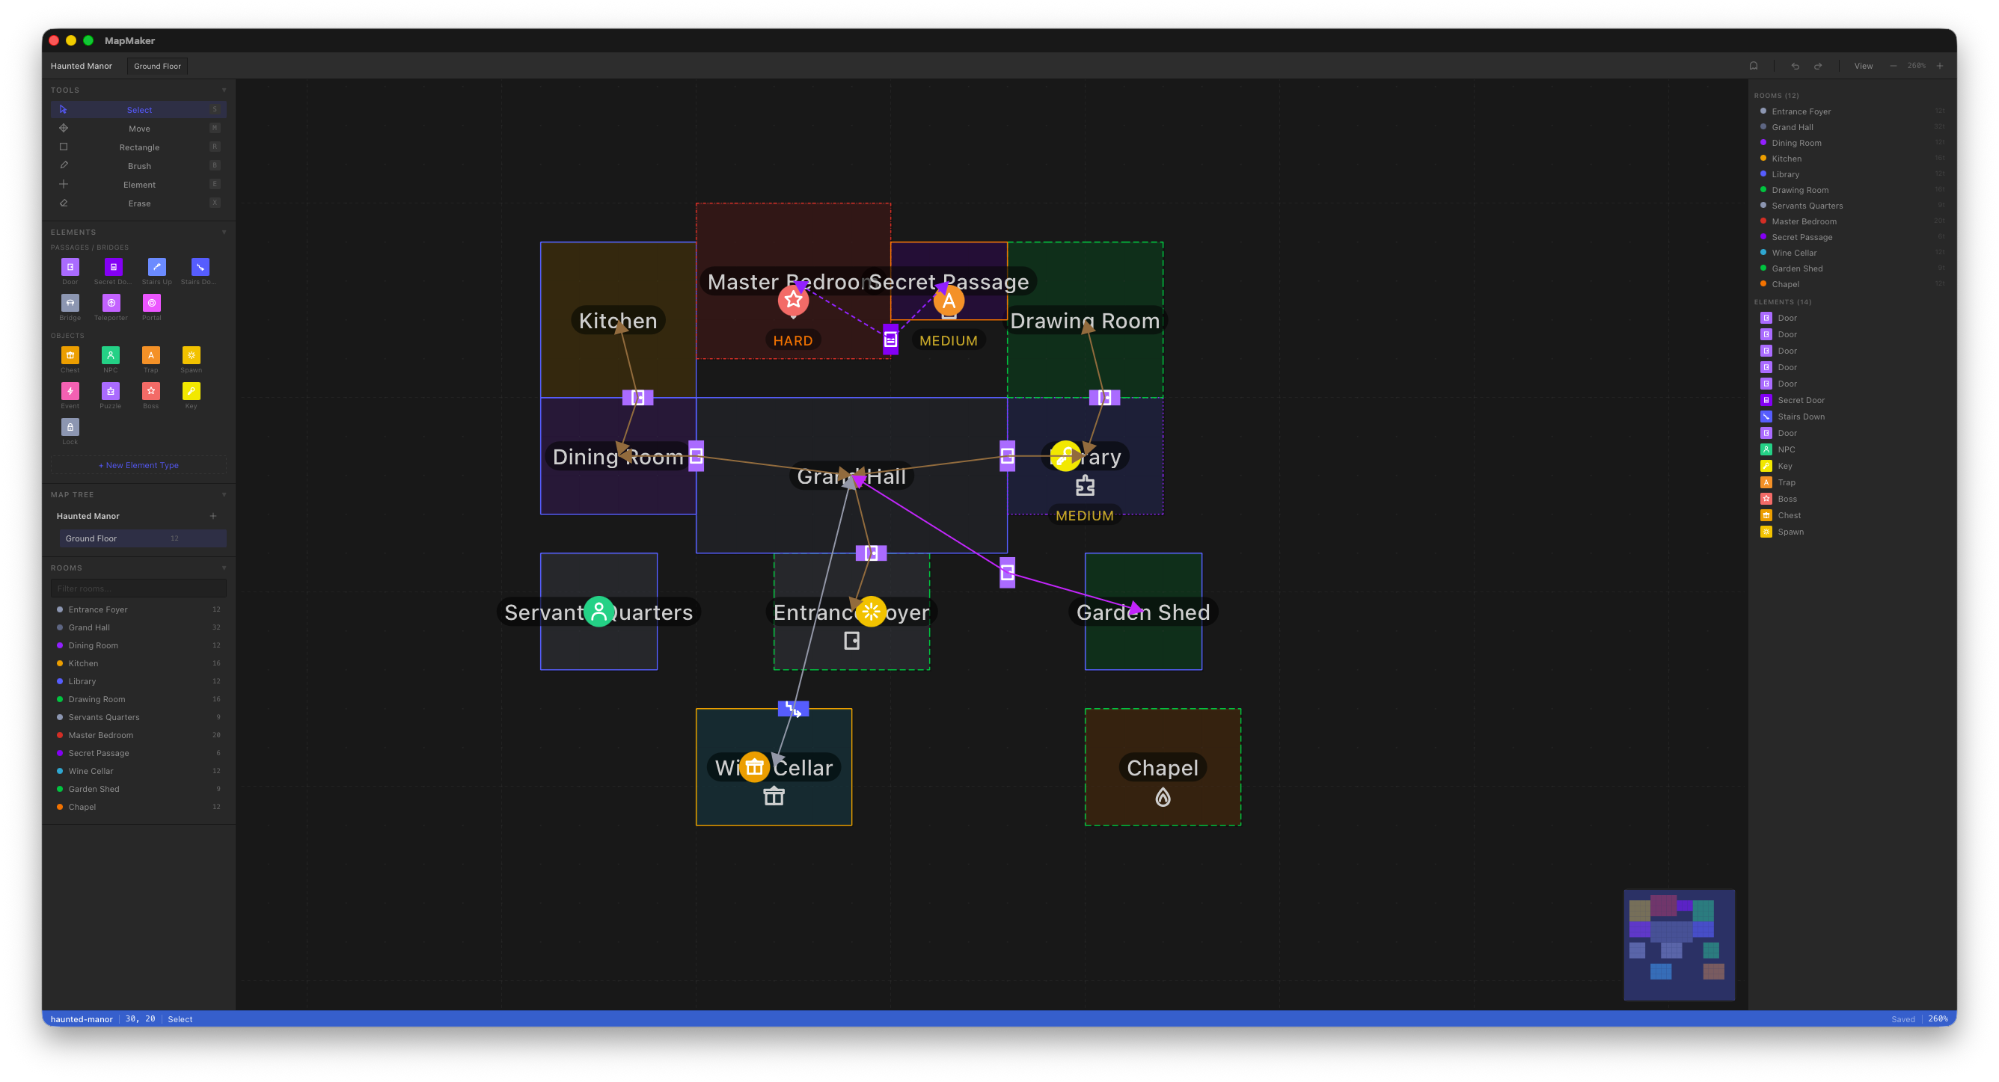
Task: Open the View menu
Action: click(x=1863, y=66)
